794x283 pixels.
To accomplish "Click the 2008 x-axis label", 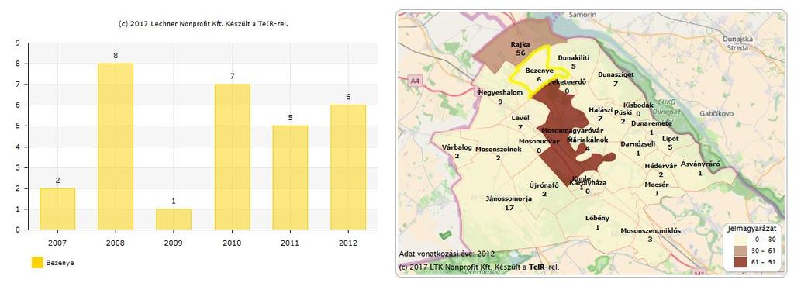I will click(x=116, y=243).
